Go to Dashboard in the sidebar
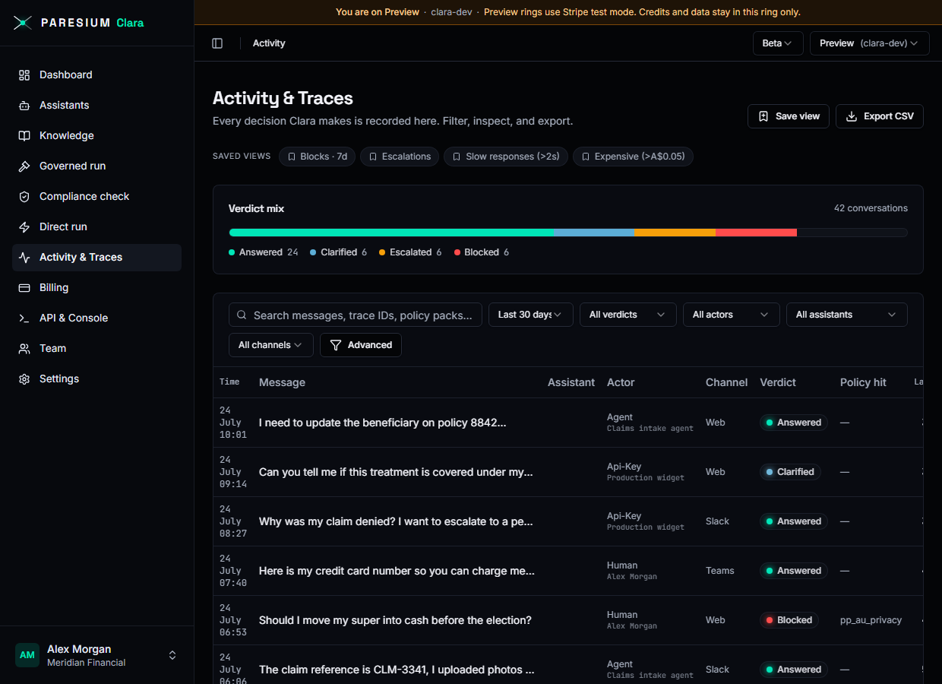Viewport: 942px width, 684px height. point(96,74)
